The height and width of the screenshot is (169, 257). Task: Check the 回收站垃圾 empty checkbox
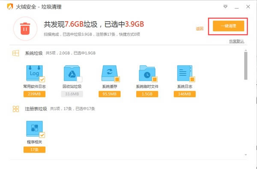(80, 80)
